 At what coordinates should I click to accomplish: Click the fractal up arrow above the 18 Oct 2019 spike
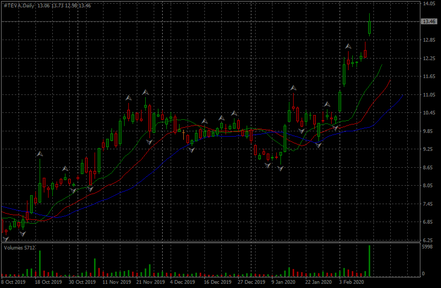click(40, 153)
